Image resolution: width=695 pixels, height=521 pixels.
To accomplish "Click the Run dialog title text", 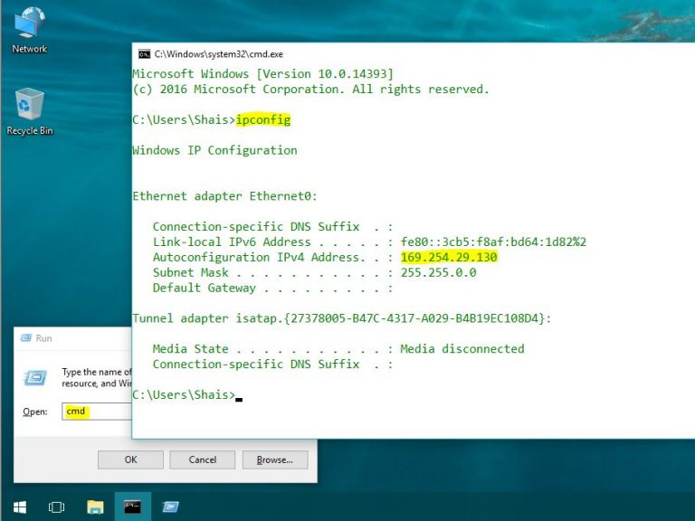I will tap(43, 338).
